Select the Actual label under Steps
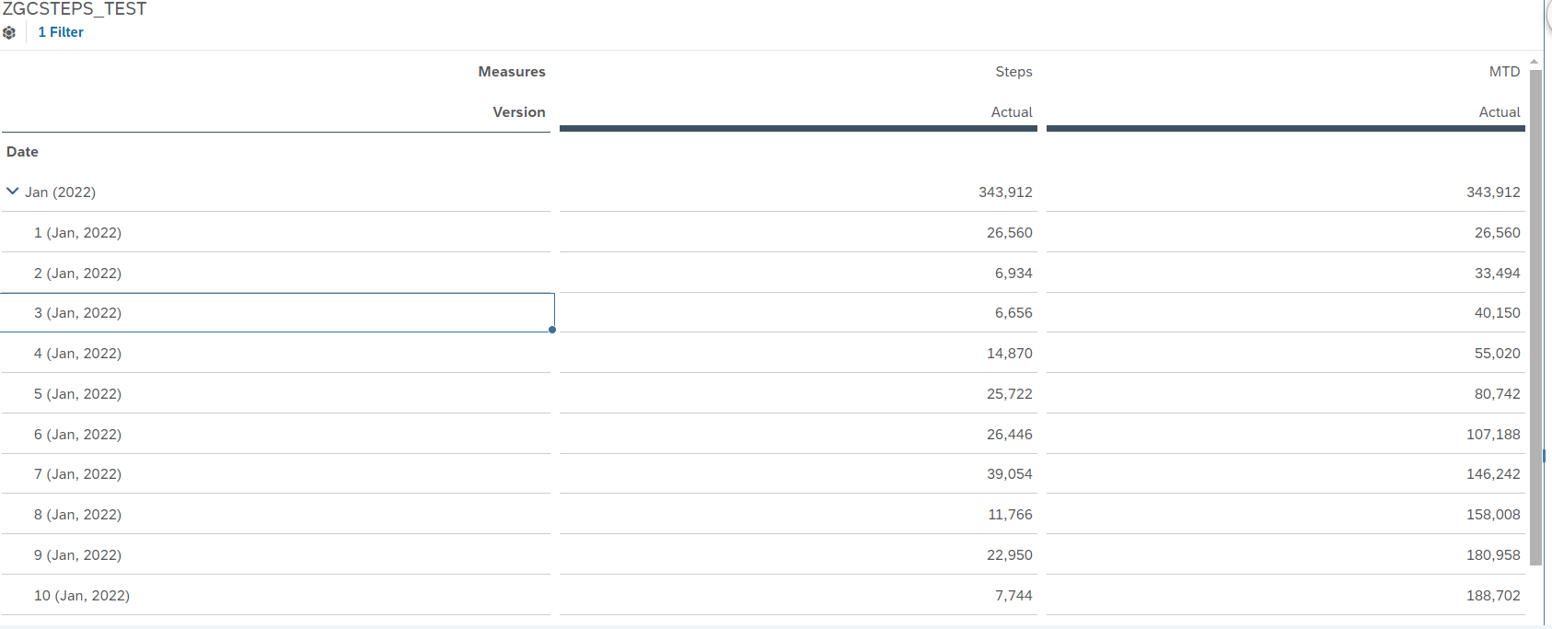 [1011, 112]
